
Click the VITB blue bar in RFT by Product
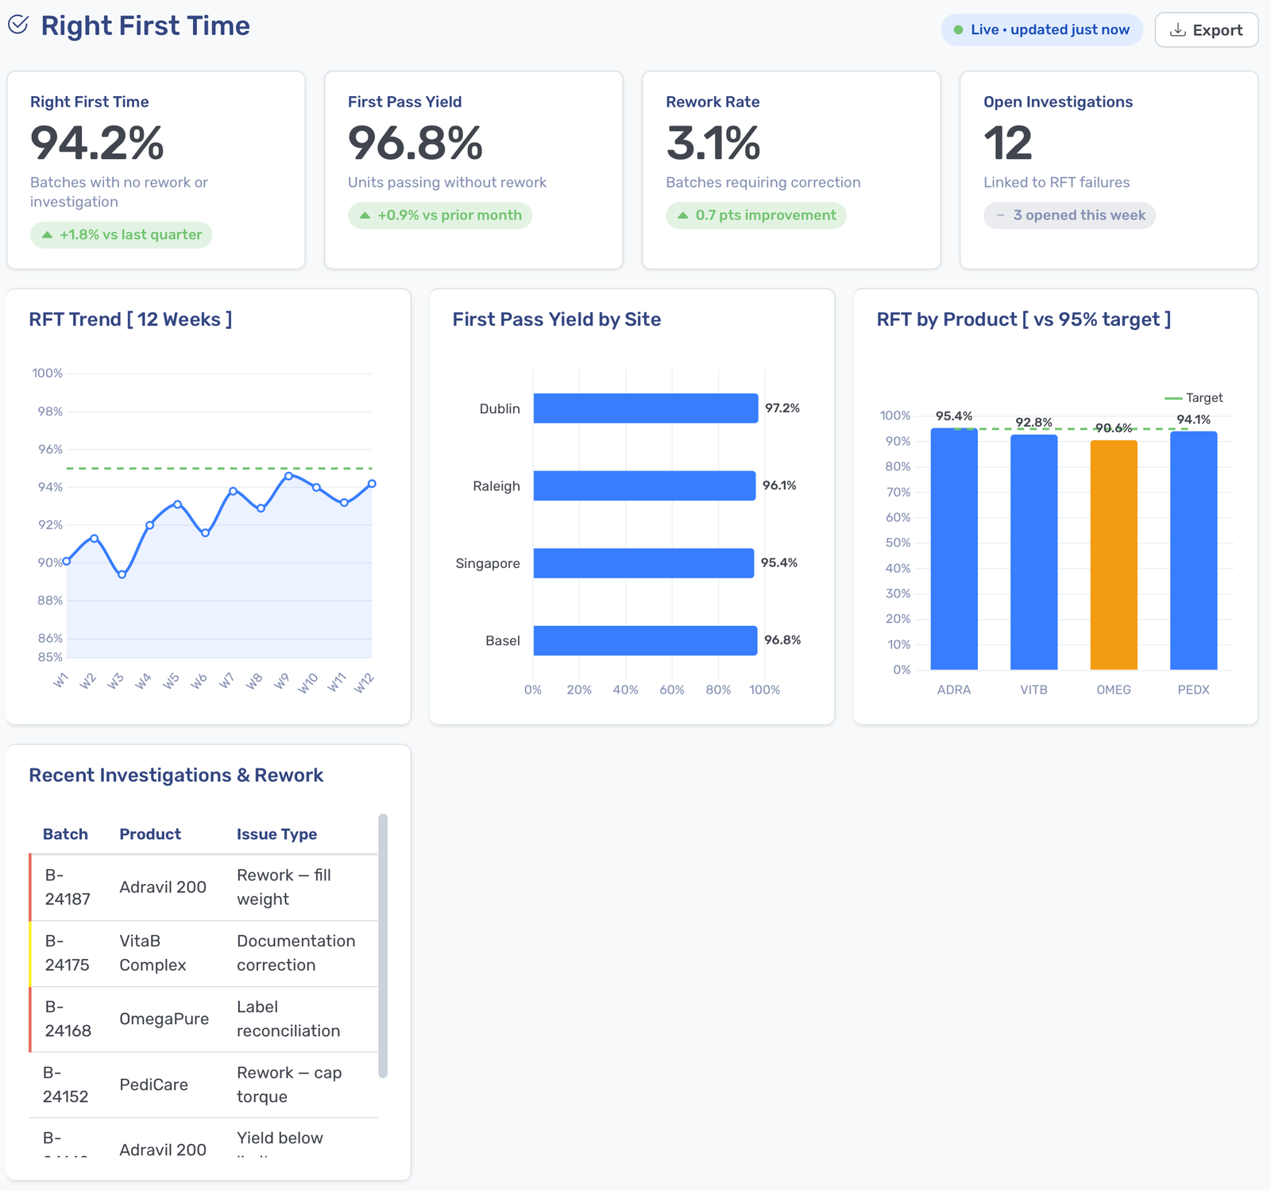pyautogui.click(x=1034, y=552)
